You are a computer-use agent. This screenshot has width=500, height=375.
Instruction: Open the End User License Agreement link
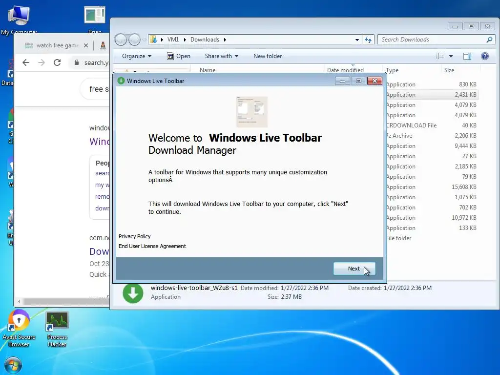152,246
